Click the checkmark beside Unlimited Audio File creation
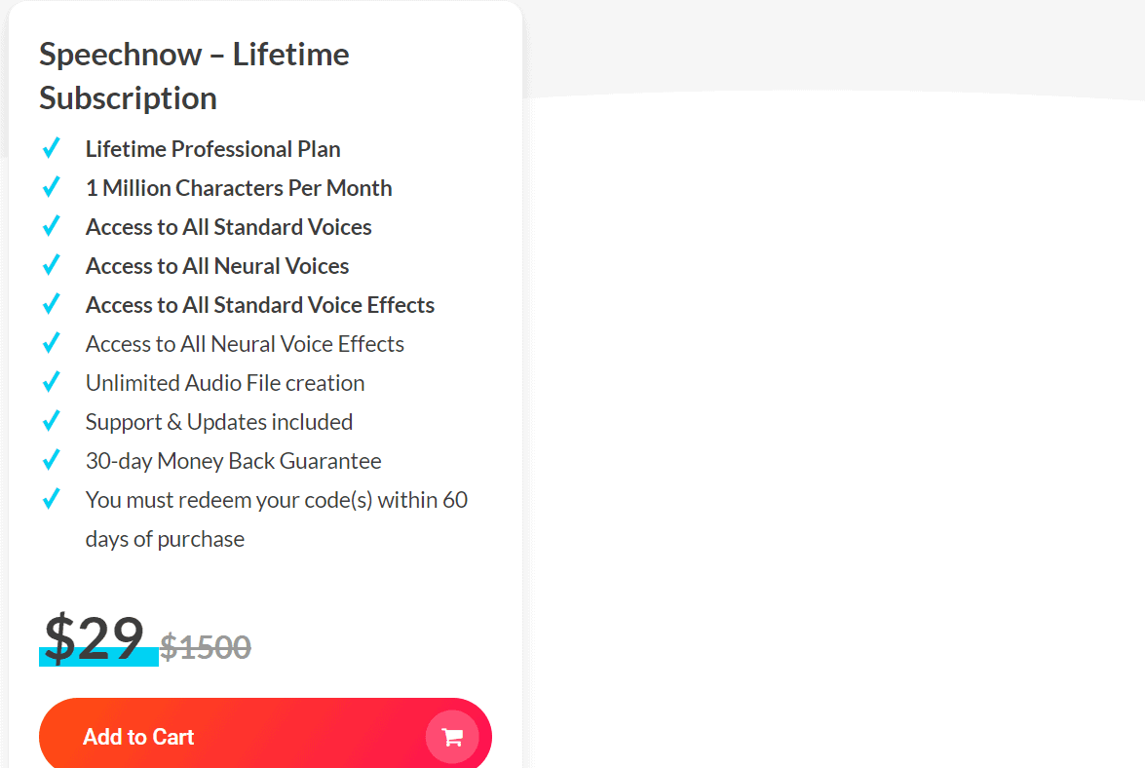 (x=51, y=381)
